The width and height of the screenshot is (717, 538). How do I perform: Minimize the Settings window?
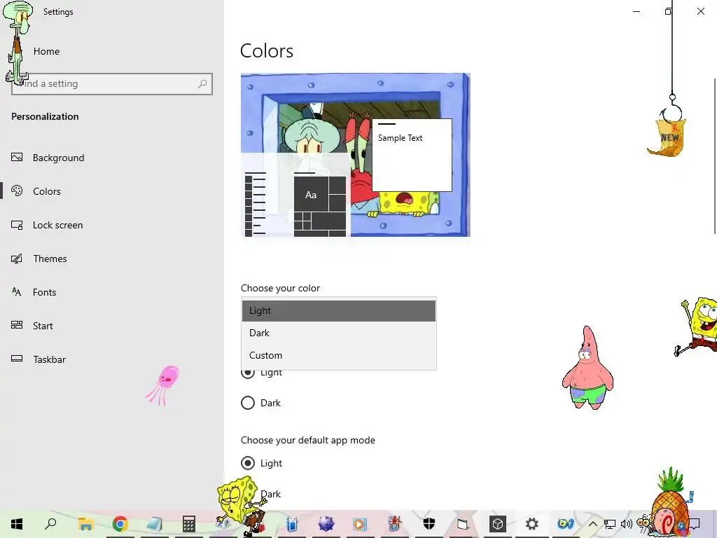tap(636, 11)
